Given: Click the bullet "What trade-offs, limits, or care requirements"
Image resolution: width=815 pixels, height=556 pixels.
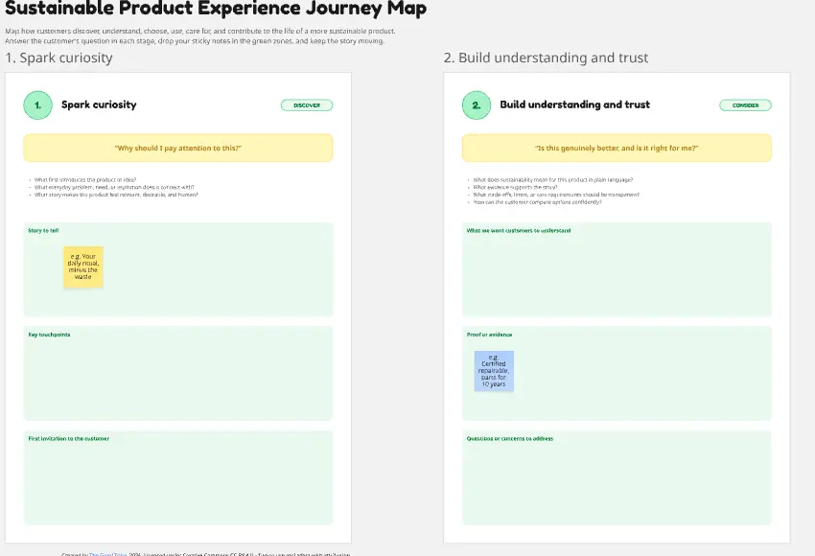Looking at the screenshot, I should (x=556, y=195).
